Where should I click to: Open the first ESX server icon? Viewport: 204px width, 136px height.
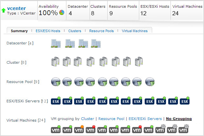tap(56, 101)
